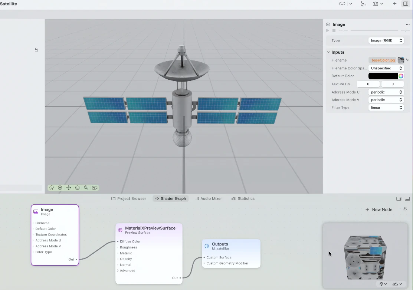Click the first Texture Coordinates value field
The image size is (413, 290).
[368, 84]
